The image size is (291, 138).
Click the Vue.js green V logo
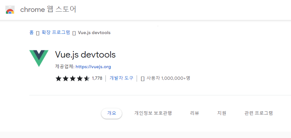click(x=39, y=58)
